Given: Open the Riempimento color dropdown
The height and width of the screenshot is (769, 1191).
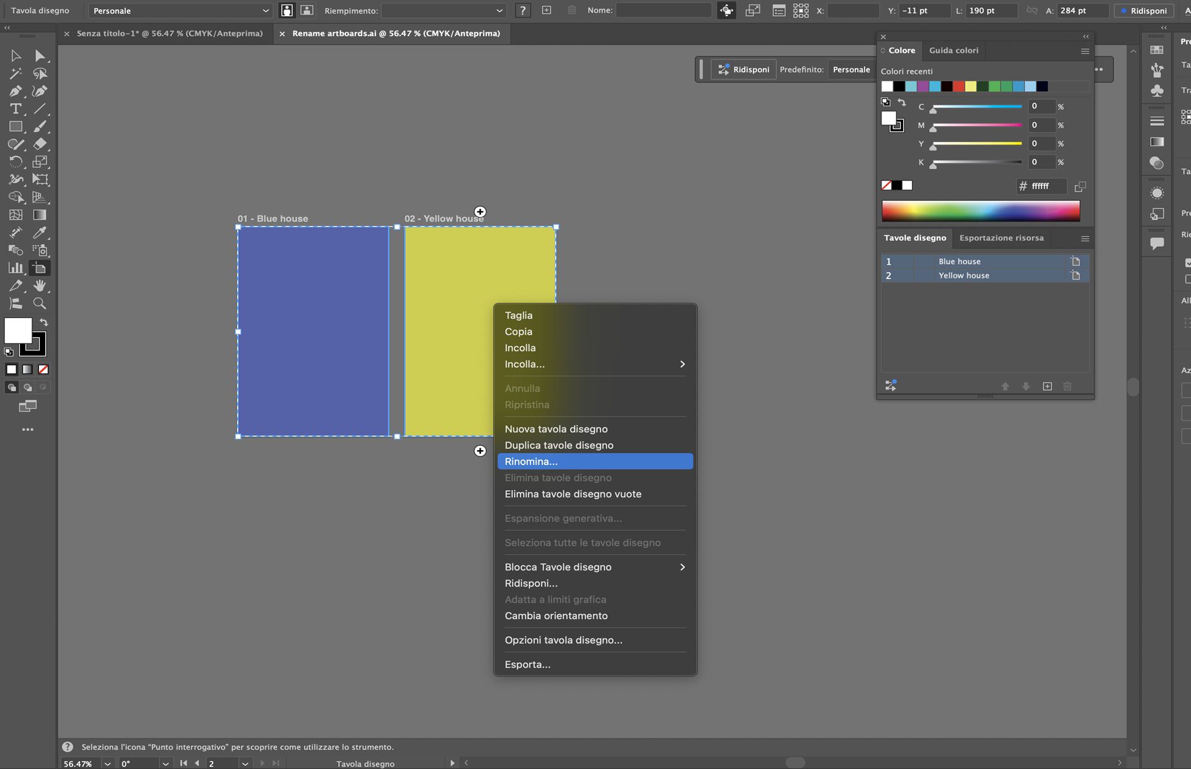Looking at the screenshot, I should pyautogui.click(x=444, y=11).
